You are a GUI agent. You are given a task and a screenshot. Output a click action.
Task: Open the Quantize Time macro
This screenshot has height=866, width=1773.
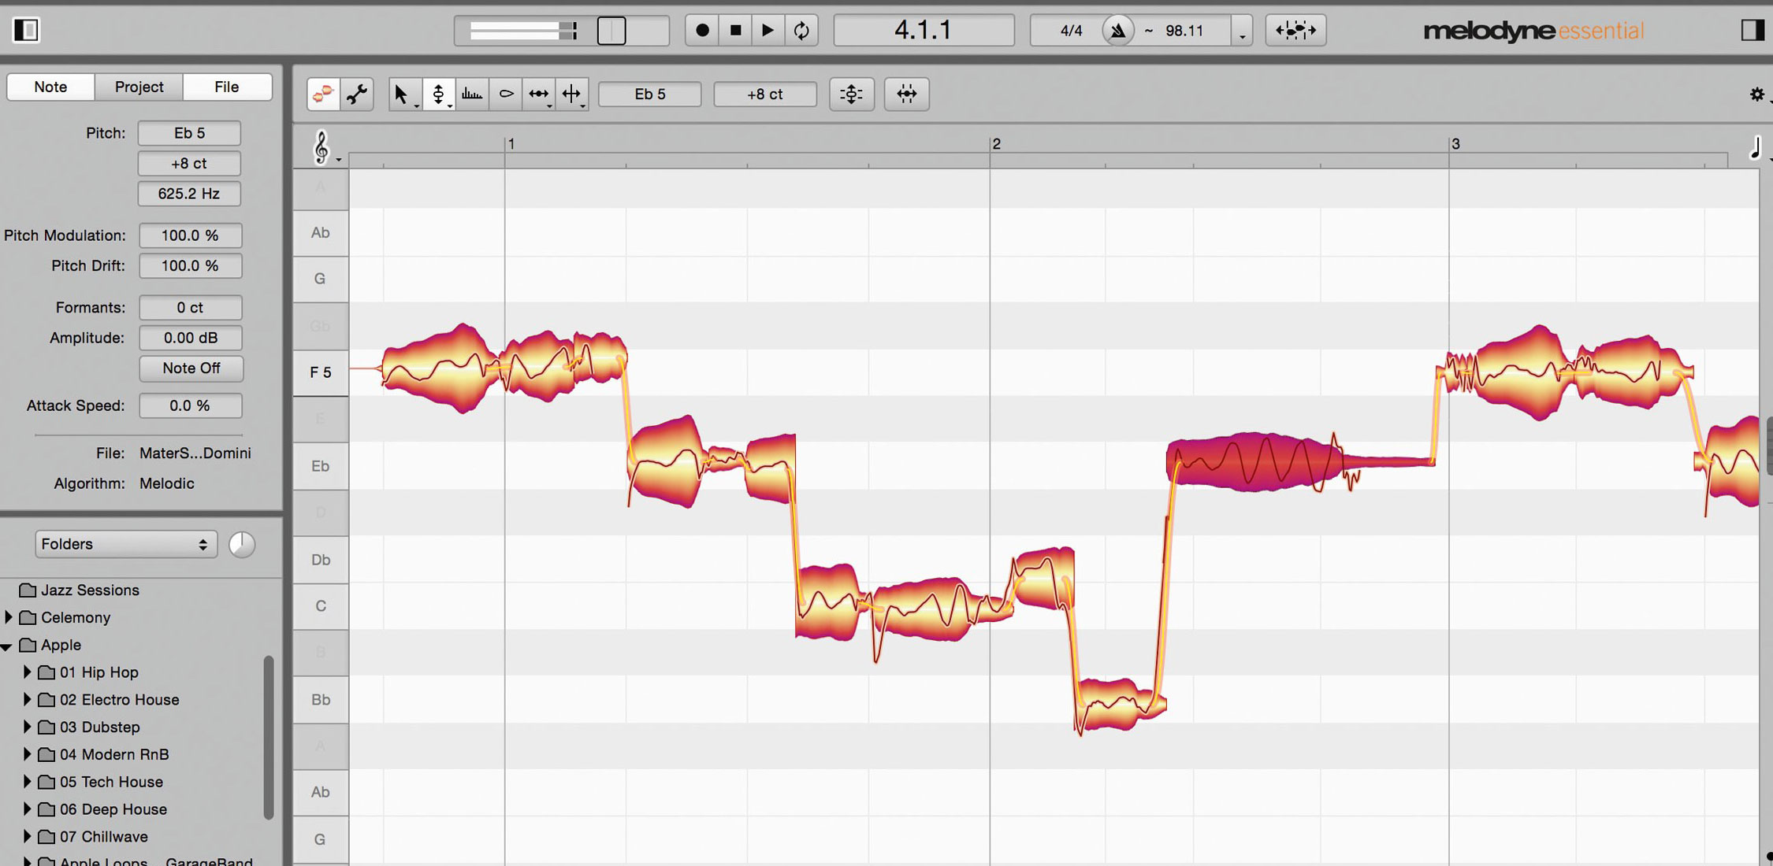(x=906, y=94)
